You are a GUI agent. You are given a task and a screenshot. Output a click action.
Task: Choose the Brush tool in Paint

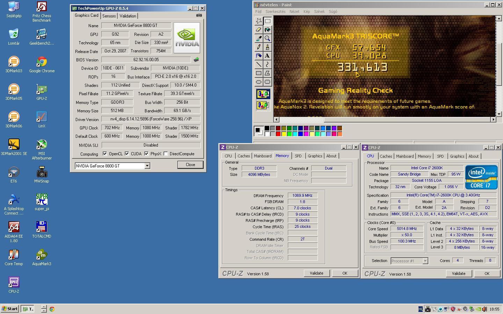point(267,47)
